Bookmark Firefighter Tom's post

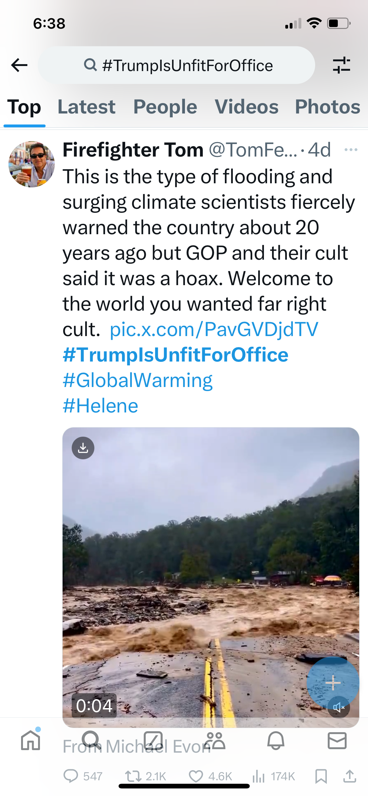pyautogui.click(x=321, y=776)
